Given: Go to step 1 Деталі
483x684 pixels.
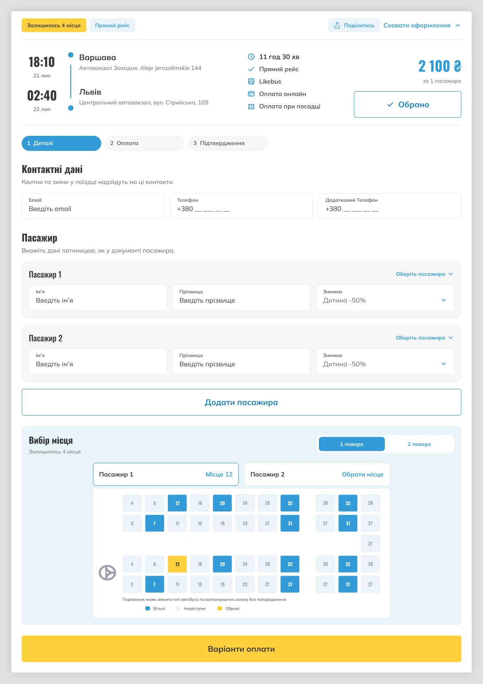Looking at the screenshot, I should point(61,143).
